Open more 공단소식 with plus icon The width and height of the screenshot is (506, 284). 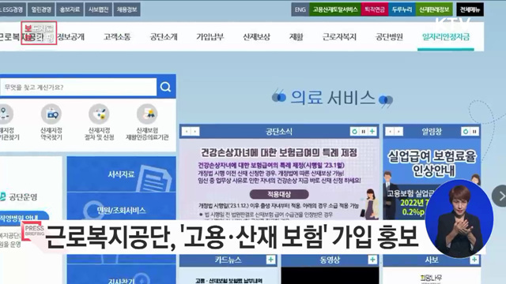click(x=372, y=132)
